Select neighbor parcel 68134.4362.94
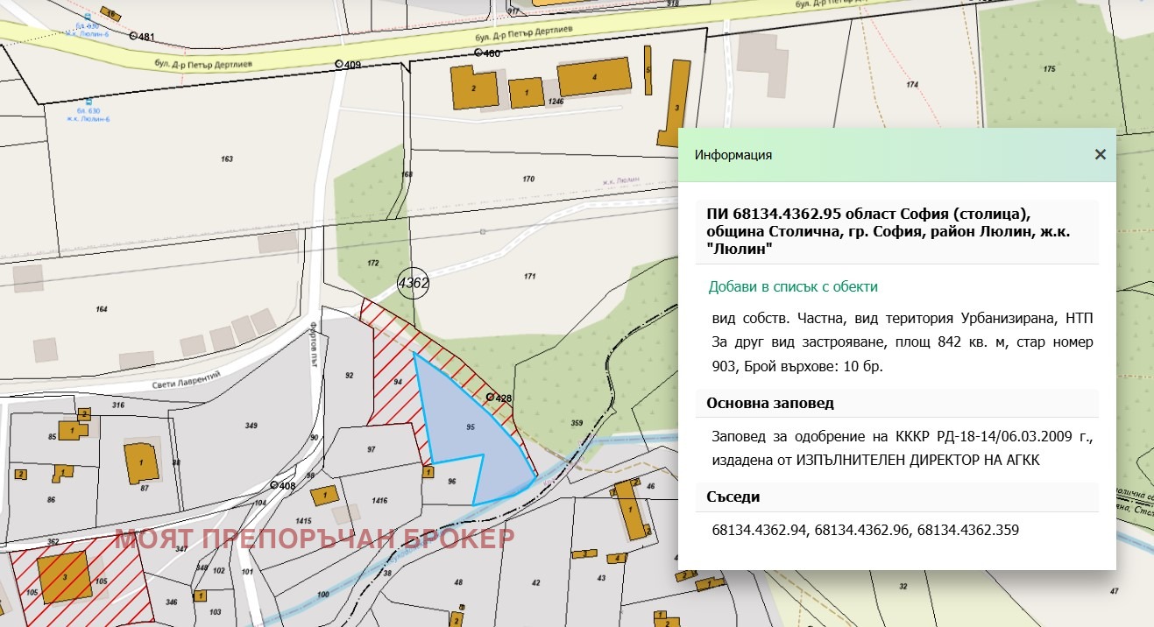The image size is (1154, 627). pyautogui.click(x=759, y=530)
